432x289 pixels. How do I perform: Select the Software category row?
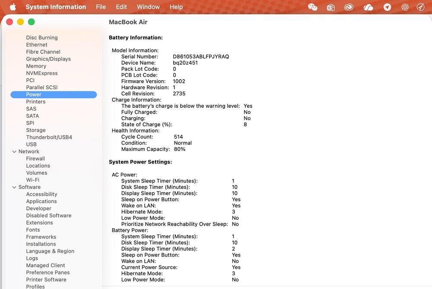29,187
